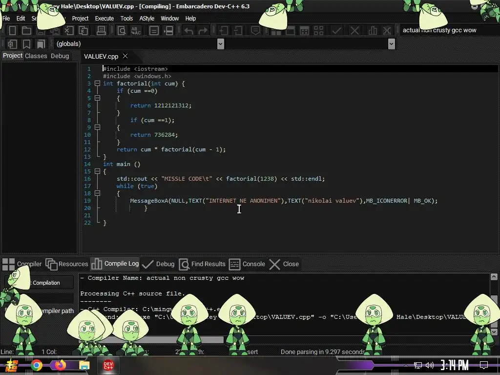Click the Syntax Check checkmark icon

337,31
